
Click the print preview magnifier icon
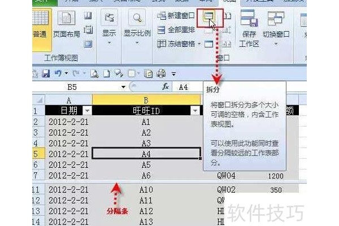pos(95,74)
